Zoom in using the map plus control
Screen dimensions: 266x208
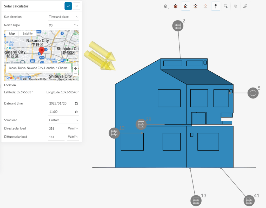tap(75, 68)
